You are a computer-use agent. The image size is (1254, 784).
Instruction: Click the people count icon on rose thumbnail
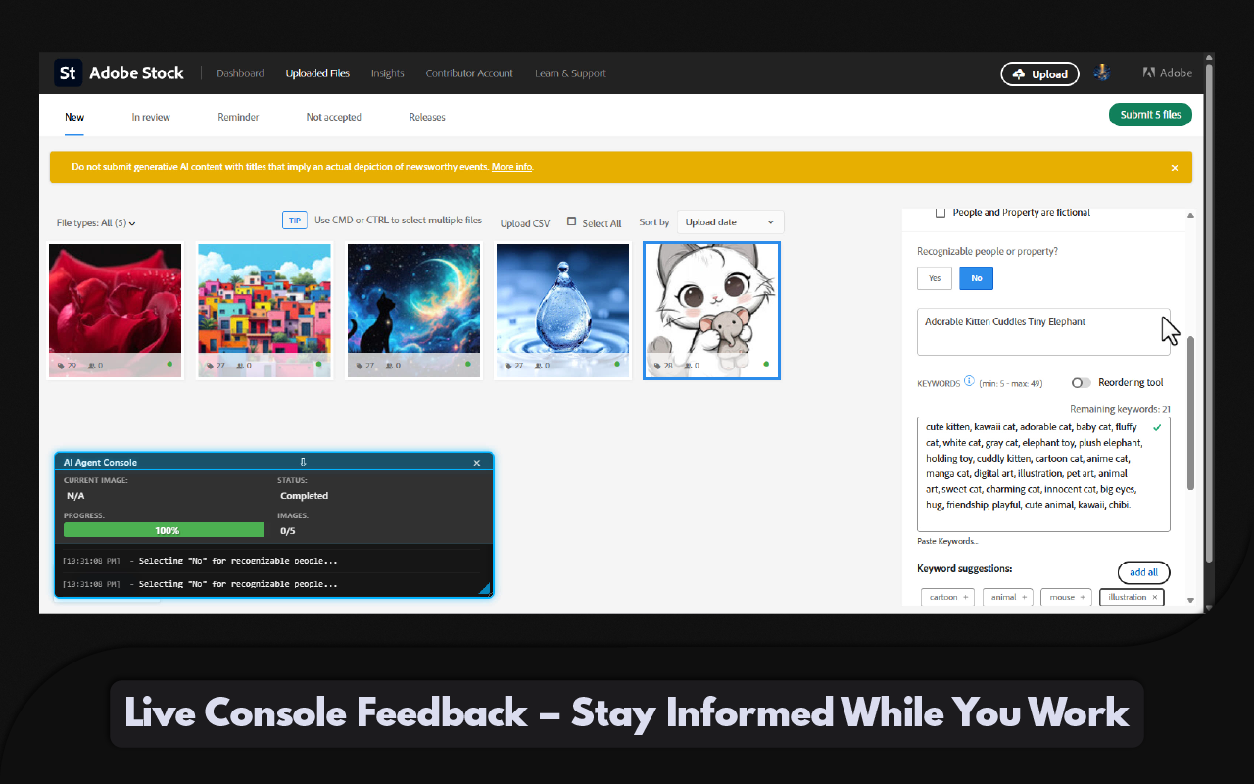pyautogui.click(x=92, y=365)
